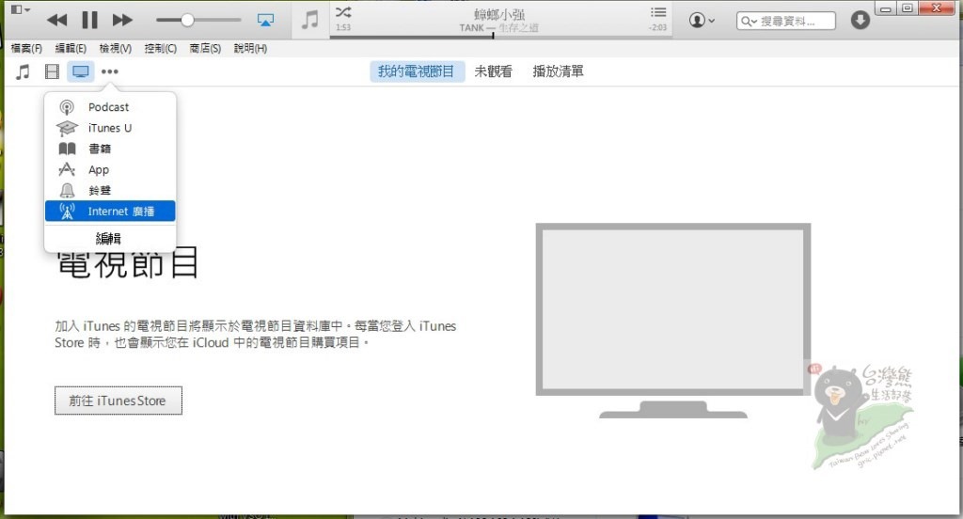Open the downloads arrow icon

[x=860, y=21]
